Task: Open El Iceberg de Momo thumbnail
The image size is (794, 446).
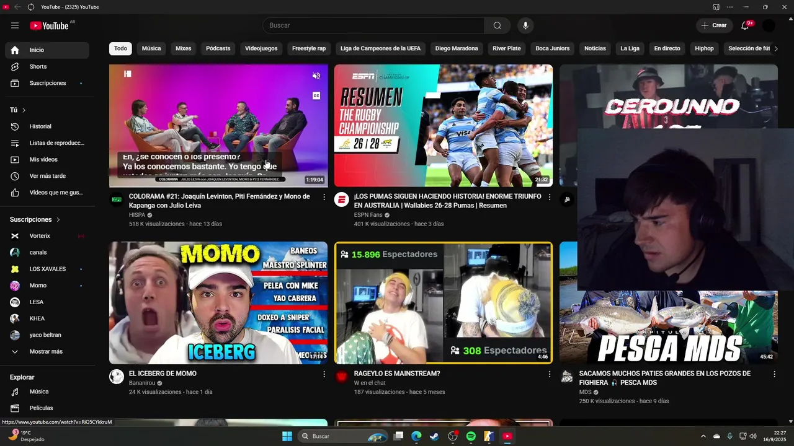Action: (218, 303)
